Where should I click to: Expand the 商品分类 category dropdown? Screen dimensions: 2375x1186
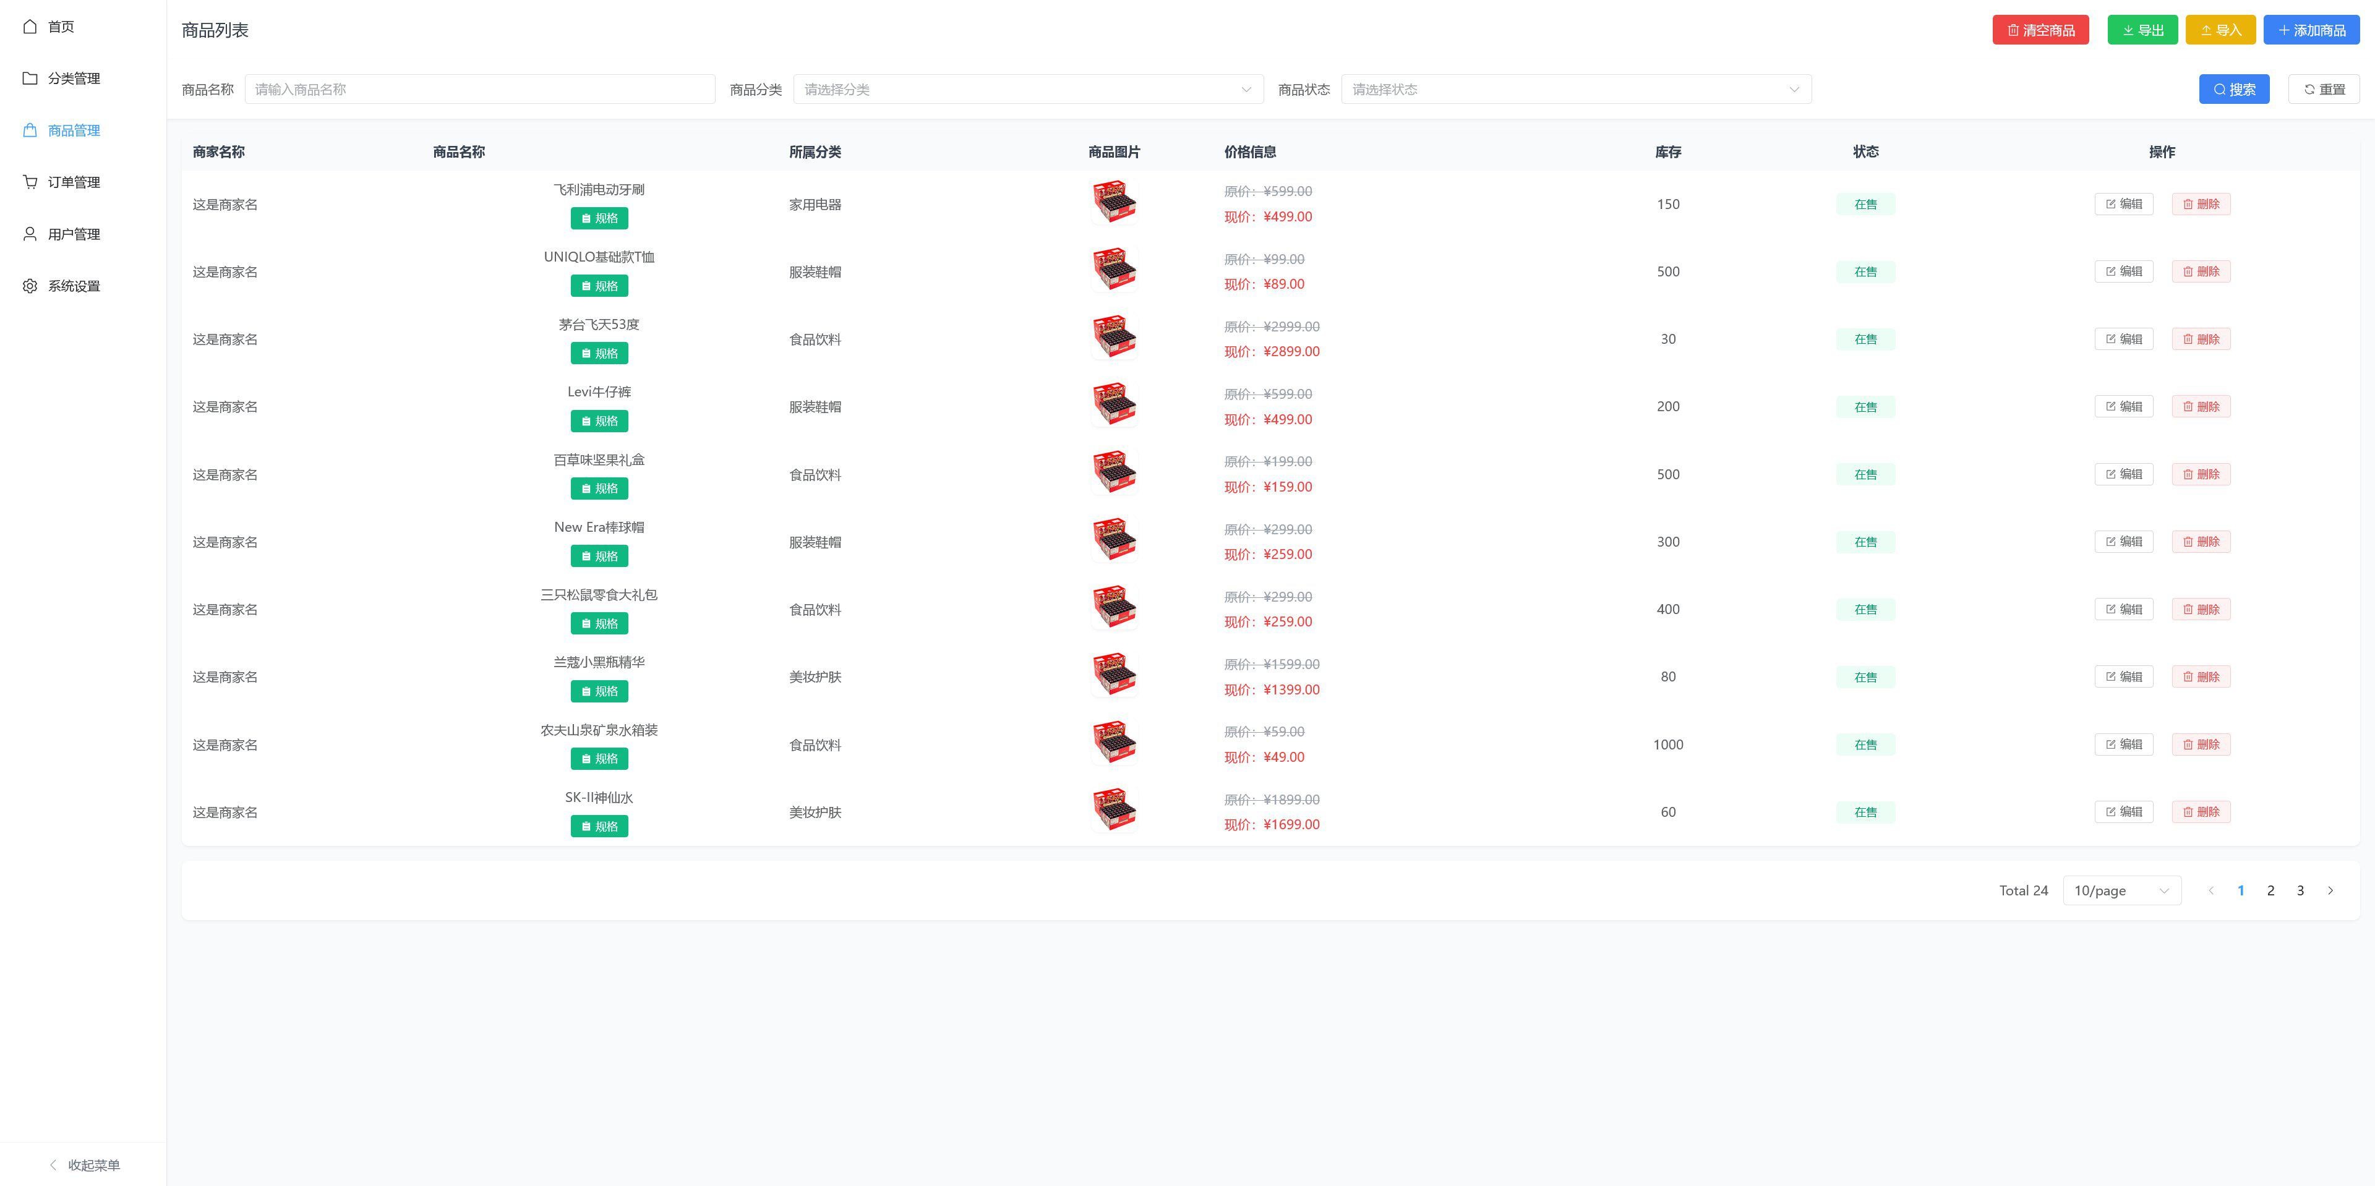tap(1027, 90)
